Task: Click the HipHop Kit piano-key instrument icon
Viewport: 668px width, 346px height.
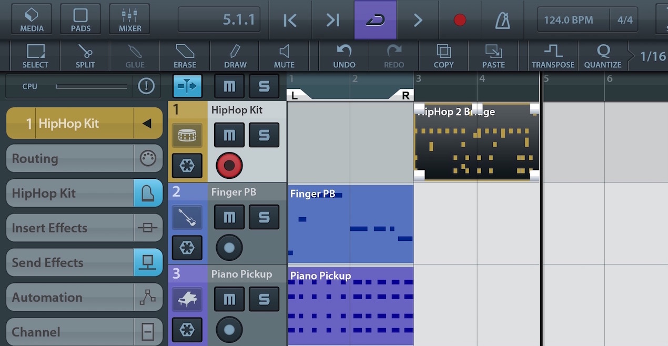Action: point(148,193)
